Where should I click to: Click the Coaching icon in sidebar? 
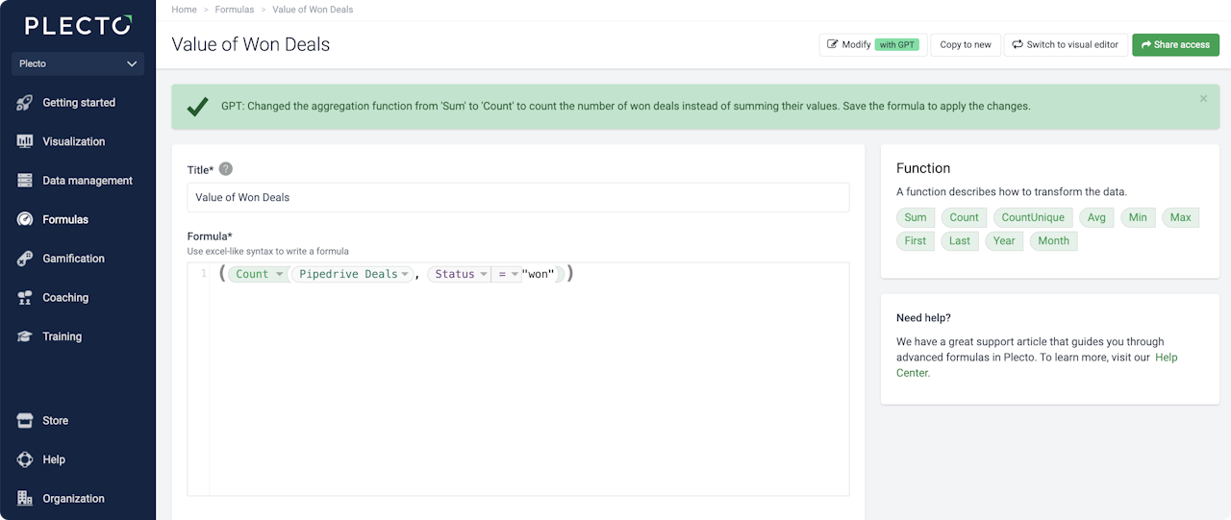25,298
